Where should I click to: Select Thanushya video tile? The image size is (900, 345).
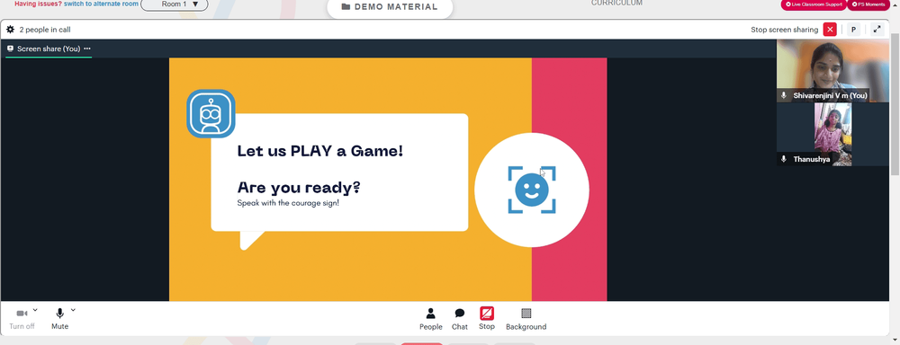click(832, 134)
